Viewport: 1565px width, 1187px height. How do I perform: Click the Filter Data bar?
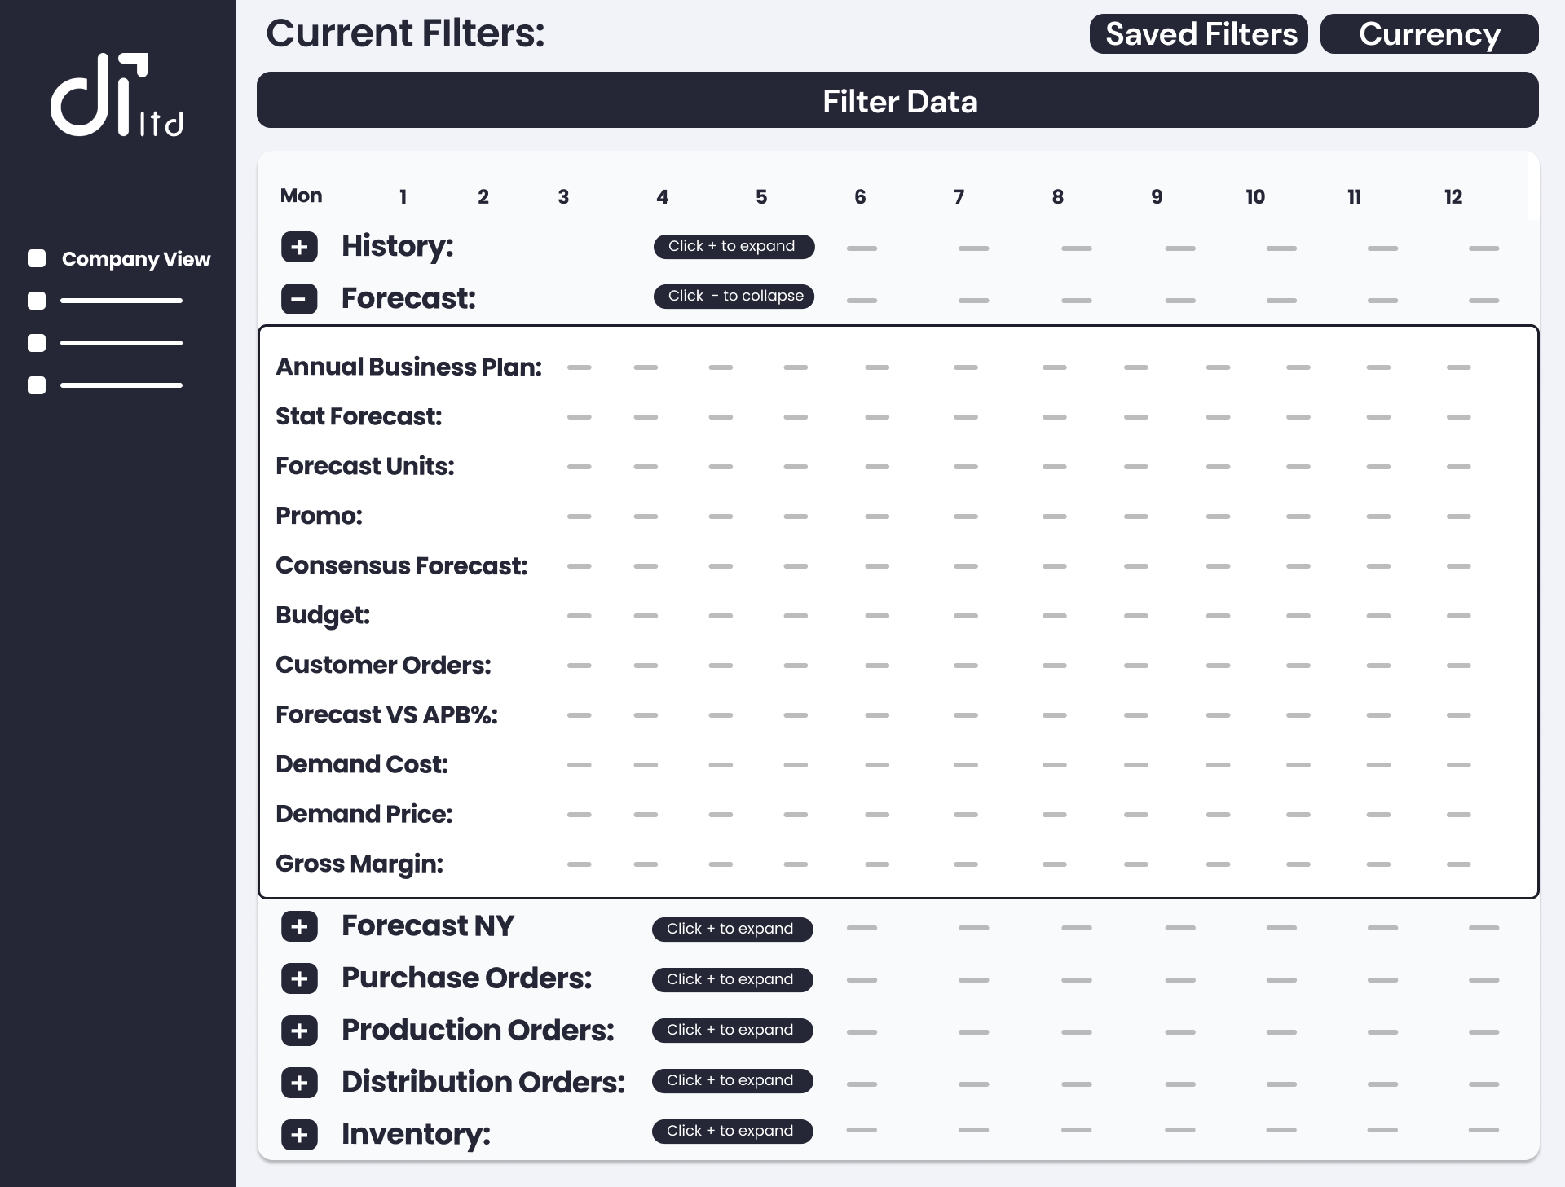897,100
